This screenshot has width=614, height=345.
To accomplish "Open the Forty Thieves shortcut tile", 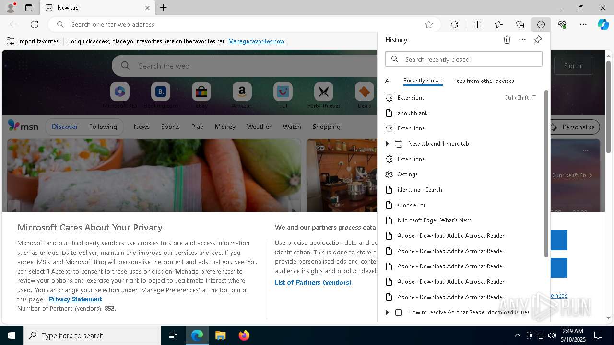I will 324,96.
